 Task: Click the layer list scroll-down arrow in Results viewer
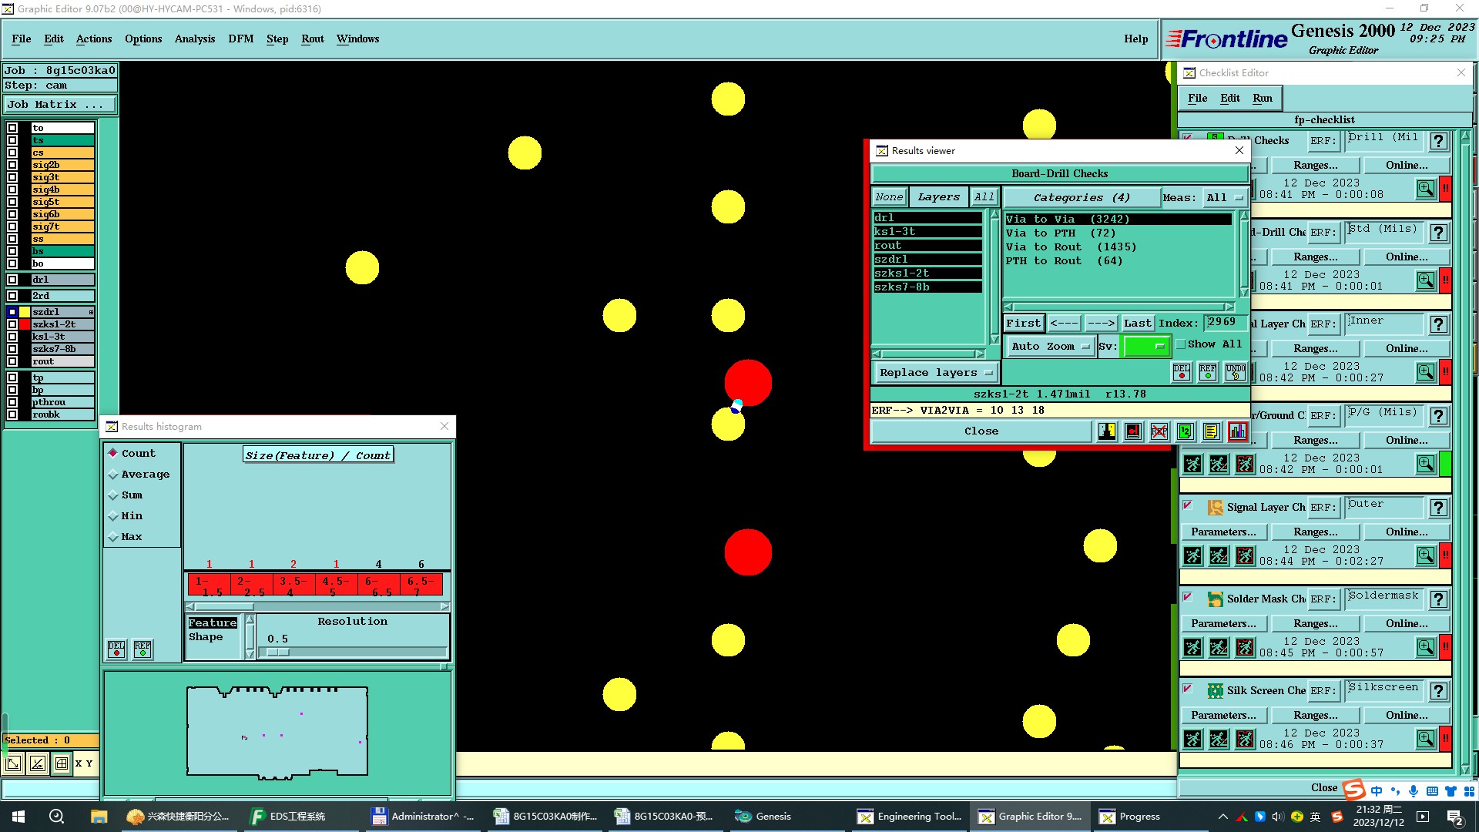tap(994, 339)
